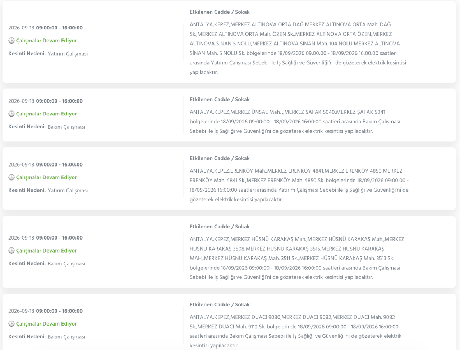
Task: Click the date-time line of the DUACI card
Action: (45, 311)
